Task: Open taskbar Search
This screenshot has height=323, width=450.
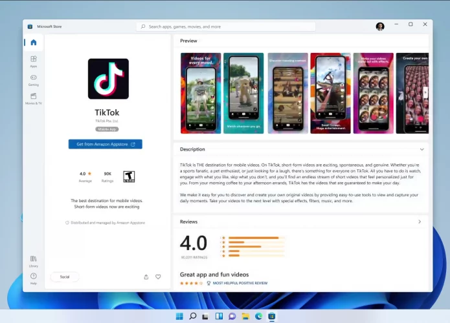Action: 193,316
